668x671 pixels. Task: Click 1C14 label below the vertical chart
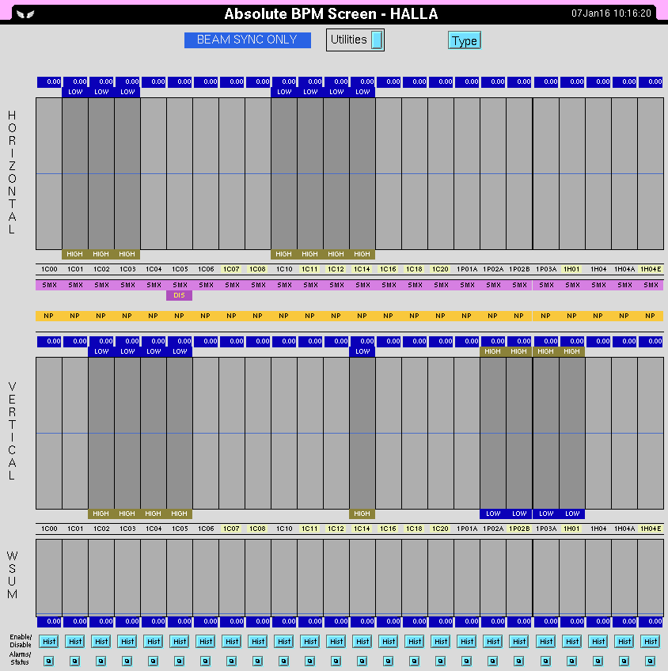362,529
